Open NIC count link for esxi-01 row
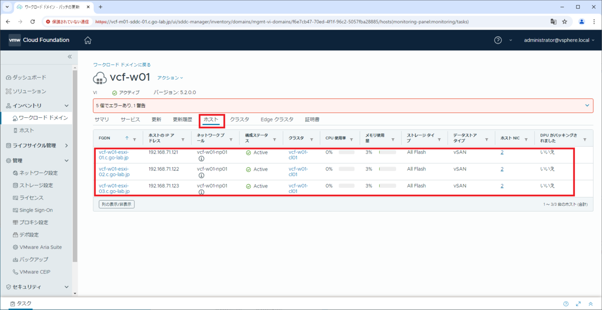The width and height of the screenshot is (602, 310). (x=502, y=152)
